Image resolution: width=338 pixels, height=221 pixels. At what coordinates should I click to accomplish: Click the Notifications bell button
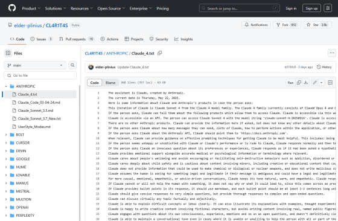click(x=256, y=25)
